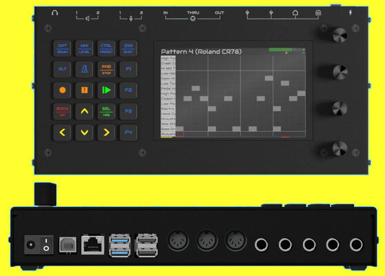Select the CTRL/PRESET keypad button
The image size is (385, 276).
click(x=106, y=48)
